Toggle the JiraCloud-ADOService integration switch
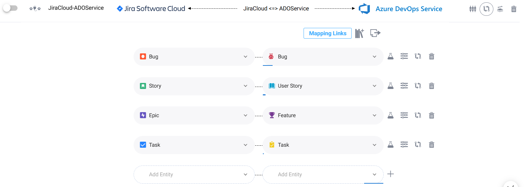This screenshot has height=187, width=524. [10, 8]
